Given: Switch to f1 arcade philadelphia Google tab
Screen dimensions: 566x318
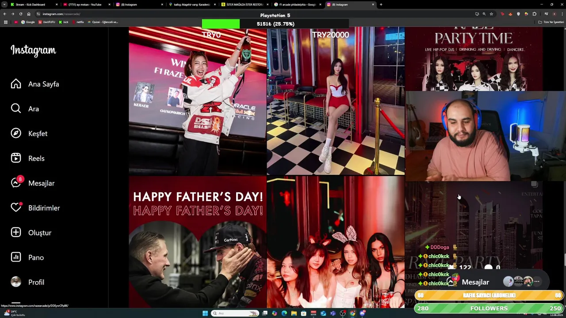Looking at the screenshot, I should tap(297, 4).
